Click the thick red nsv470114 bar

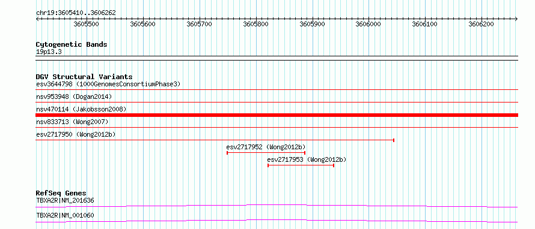[277, 115]
